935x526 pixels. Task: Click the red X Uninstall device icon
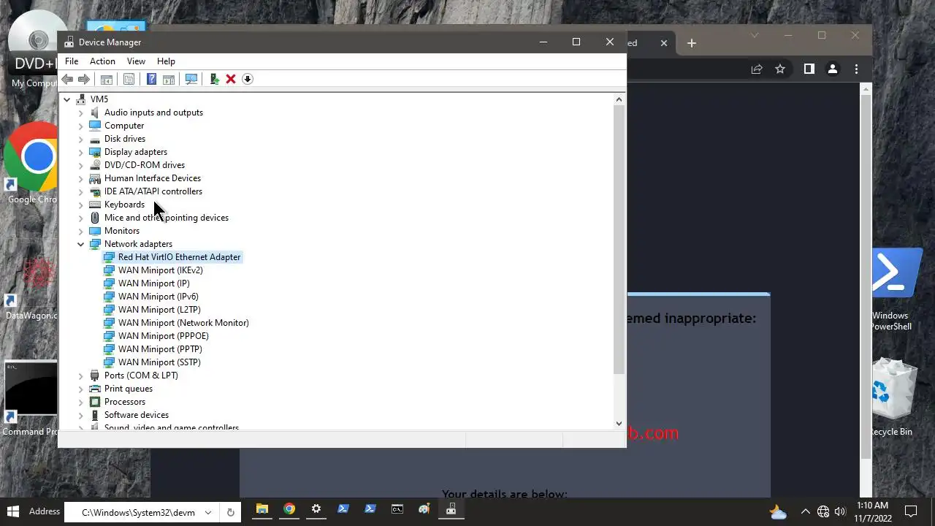click(x=231, y=79)
